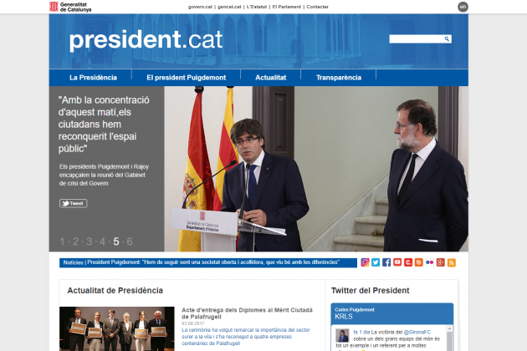Go to govern.cat link

tap(200, 7)
